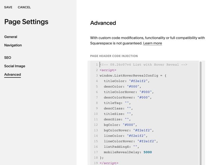Click the titleColorHover line
Viewport: 212px width, 165px height.
tap(129, 92)
